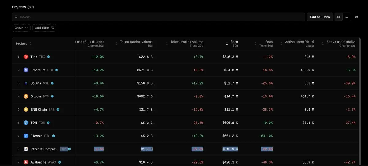Click TON fees value $696.8 K
The height and width of the screenshot is (166, 368).
pyautogui.click(x=230, y=123)
